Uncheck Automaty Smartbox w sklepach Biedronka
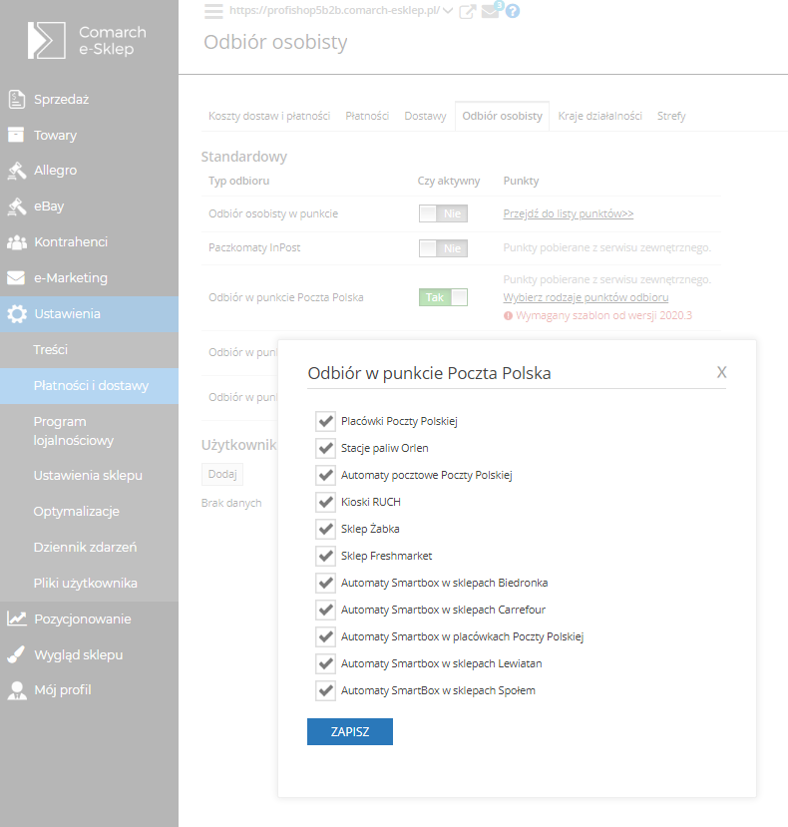Image resolution: width=788 pixels, height=827 pixels. pos(325,583)
